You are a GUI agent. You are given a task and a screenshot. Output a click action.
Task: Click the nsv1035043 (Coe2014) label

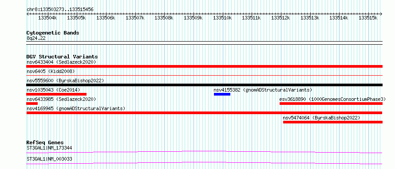53,90
